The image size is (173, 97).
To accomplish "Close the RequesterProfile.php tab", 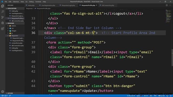I will click(97, 5).
